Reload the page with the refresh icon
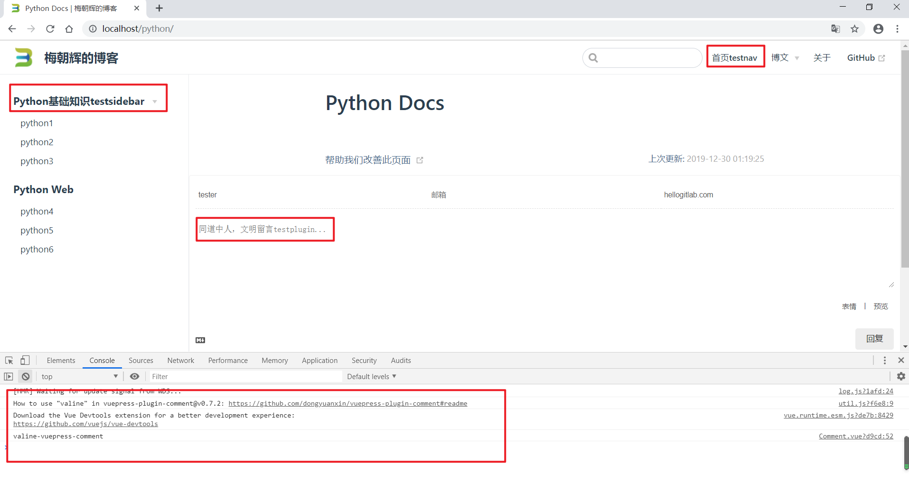This screenshot has height=483, width=909. tap(50, 29)
